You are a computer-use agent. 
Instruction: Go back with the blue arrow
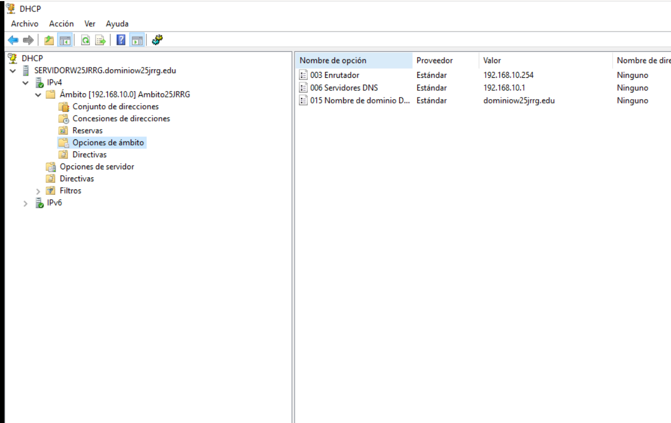[x=13, y=40]
